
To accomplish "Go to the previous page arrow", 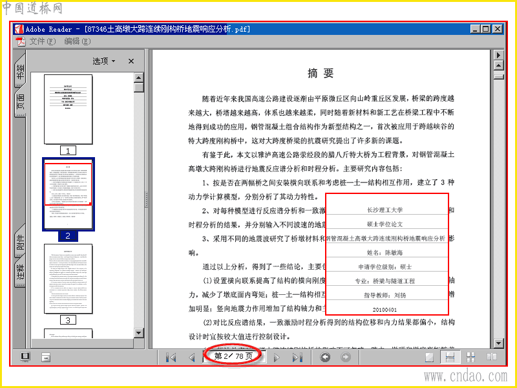I will 191,357.
